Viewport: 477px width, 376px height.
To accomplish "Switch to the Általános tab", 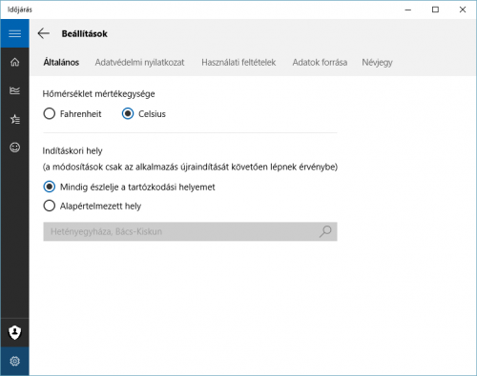I will (61, 62).
